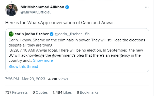This screenshot has height=96, width=154.
Task: View the 6 Quotes list
Action: 40,92
